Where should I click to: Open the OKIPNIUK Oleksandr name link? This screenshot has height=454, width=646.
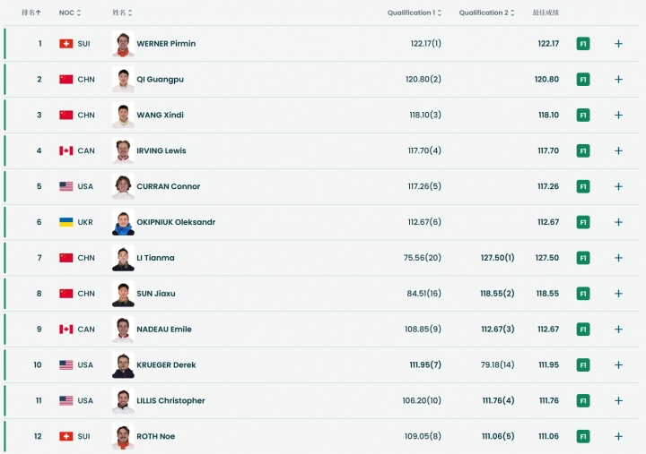tap(176, 222)
